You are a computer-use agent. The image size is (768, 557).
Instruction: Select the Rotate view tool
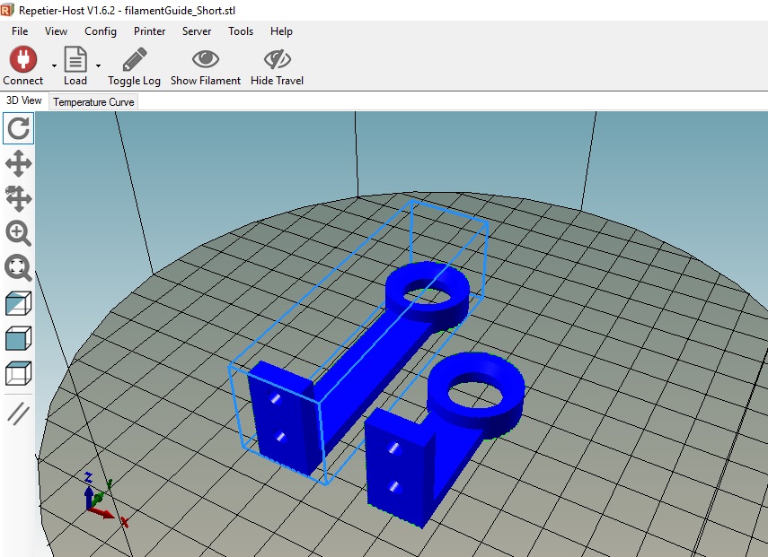point(19,128)
